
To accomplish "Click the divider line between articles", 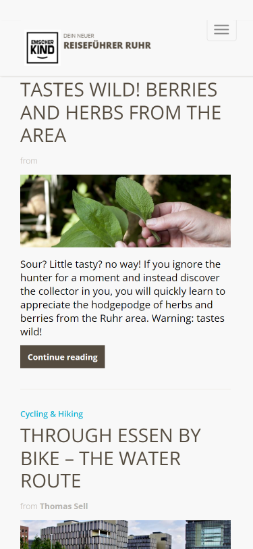I will 125,389.
